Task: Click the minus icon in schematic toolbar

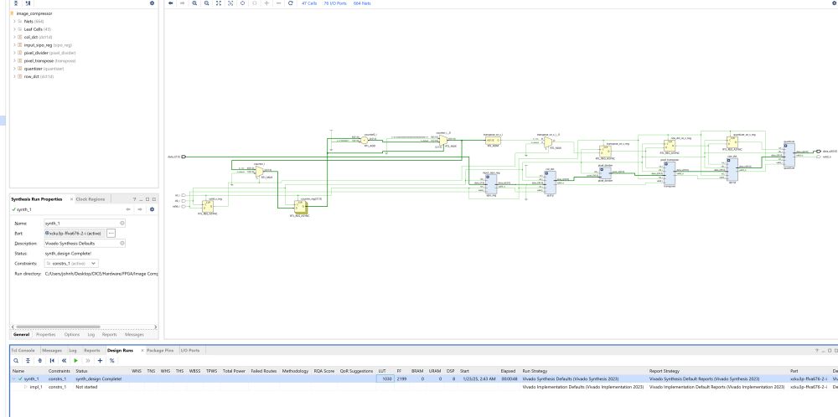Action: 278,3
